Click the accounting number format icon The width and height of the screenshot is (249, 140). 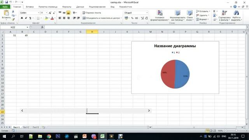[126, 18]
